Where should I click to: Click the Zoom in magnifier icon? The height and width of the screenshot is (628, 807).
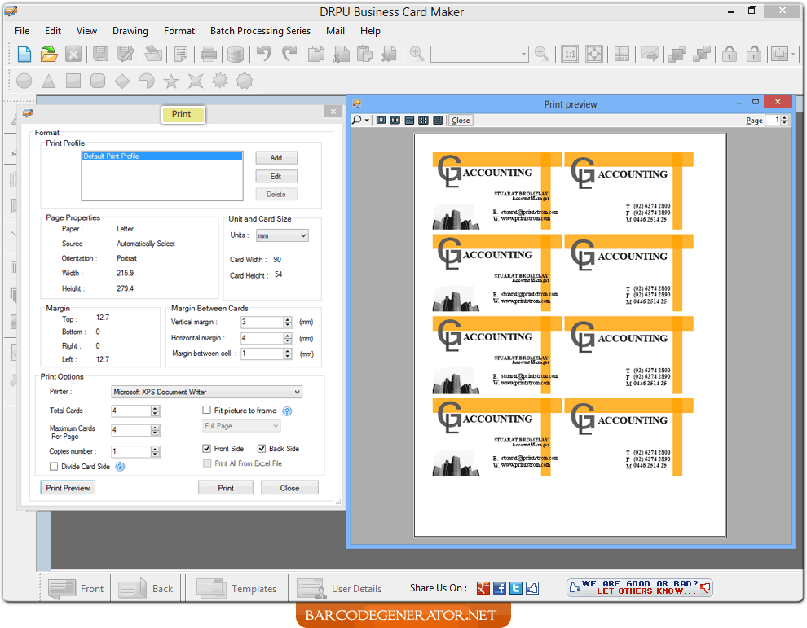coord(417,54)
